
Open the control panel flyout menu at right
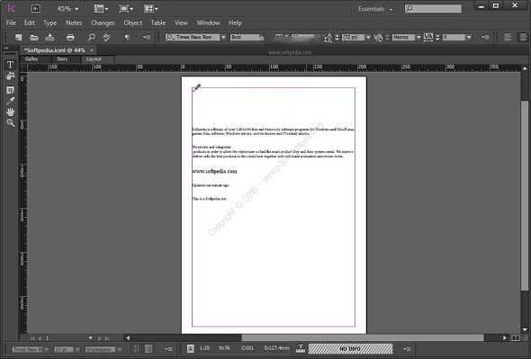[485, 37]
